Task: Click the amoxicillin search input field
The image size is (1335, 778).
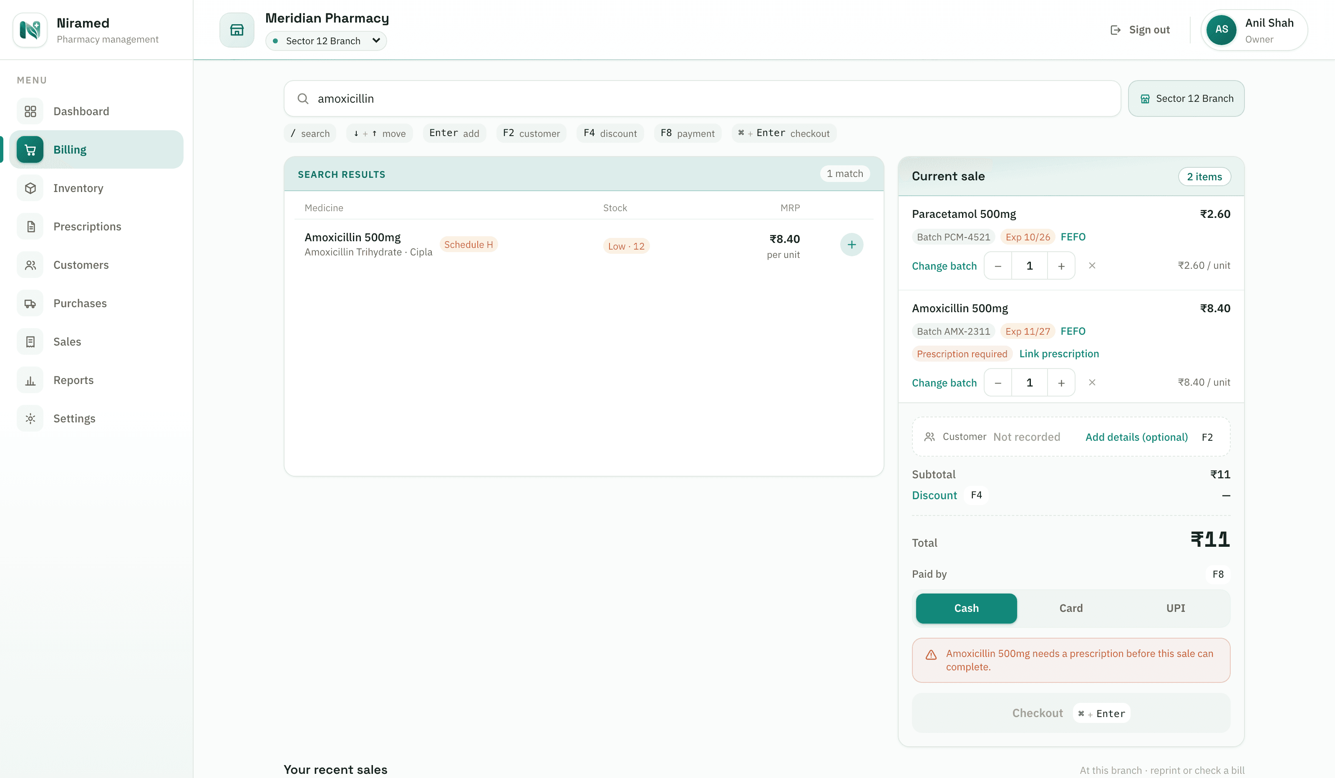Action: tap(702, 99)
